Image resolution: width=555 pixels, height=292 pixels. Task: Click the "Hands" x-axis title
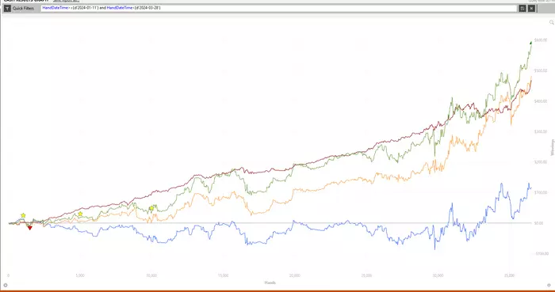click(x=270, y=283)
